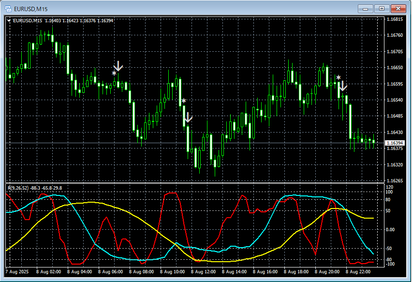Viewport: 412px width, 282px height.
Task: Click the 8 Aug 04:00 time label
Action: coord(80,271)
